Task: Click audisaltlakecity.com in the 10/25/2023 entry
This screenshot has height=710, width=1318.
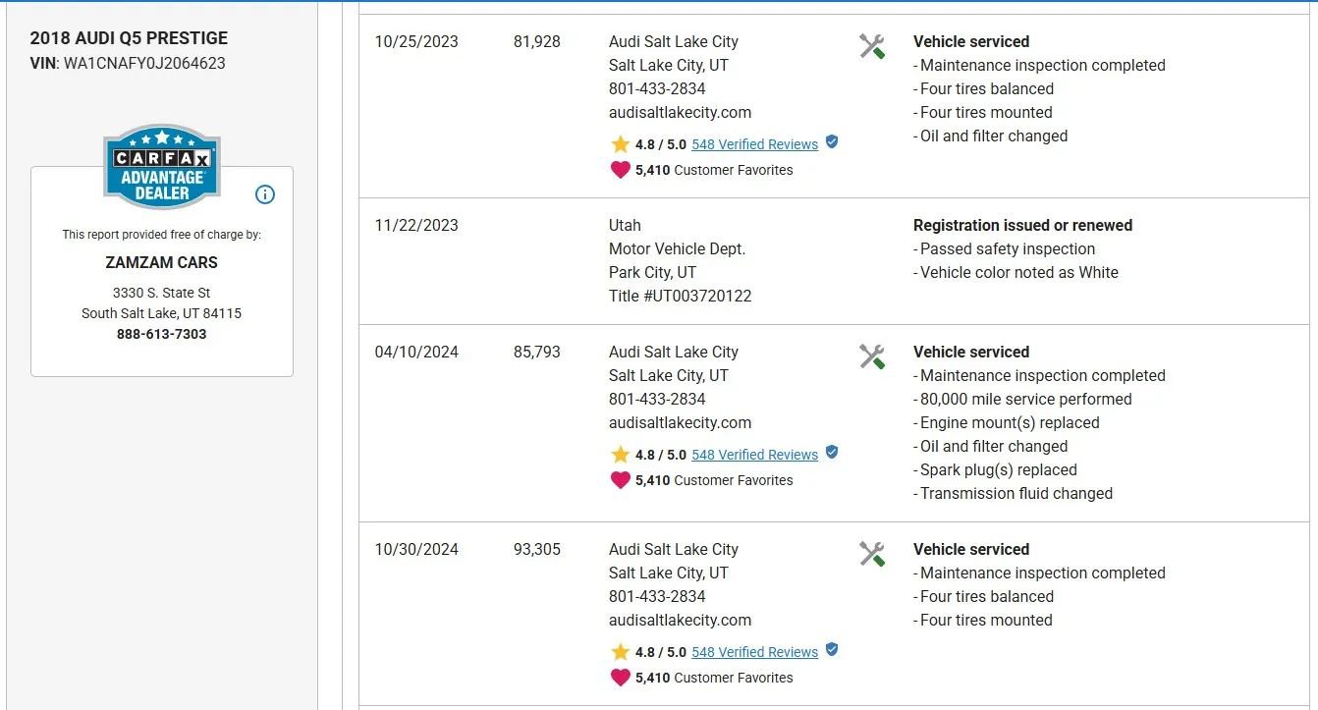Action: [680, 112]
